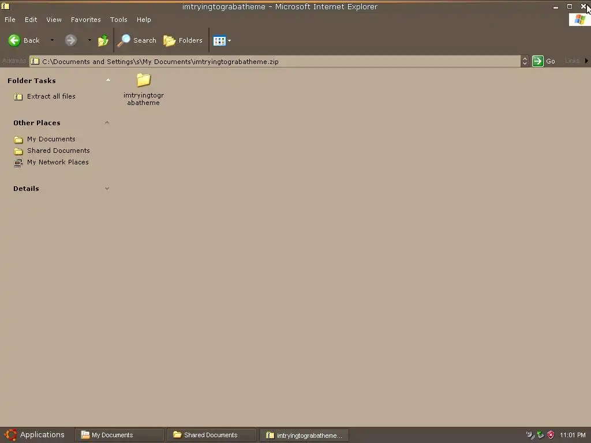
Task: Click the My Documents folder icon in sidebar
Action: click(x=18, y=140)
